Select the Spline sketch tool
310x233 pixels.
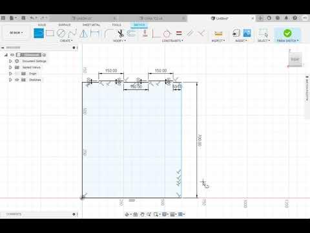(72, 34)
